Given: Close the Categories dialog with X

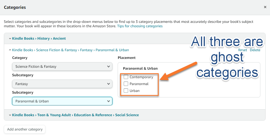Looking at the screenshot, I should coord(265,7).
